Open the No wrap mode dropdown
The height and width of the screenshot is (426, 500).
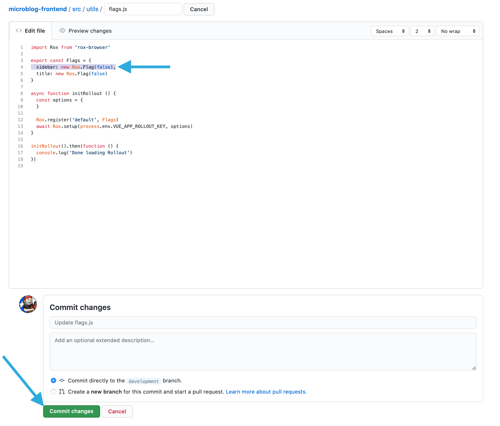pos(457,31)
